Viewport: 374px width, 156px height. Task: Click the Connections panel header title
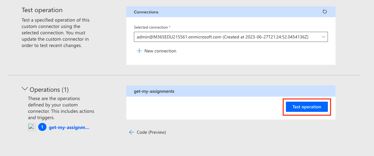click(146, 12)
